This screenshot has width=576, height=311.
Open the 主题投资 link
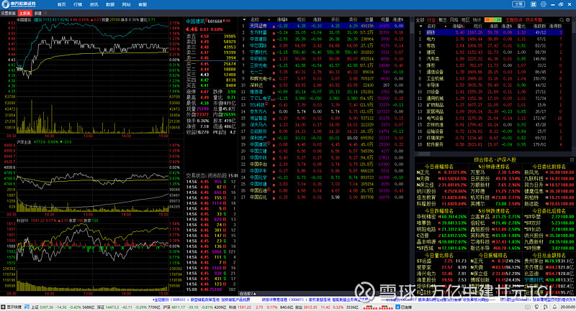click(514, 20)
